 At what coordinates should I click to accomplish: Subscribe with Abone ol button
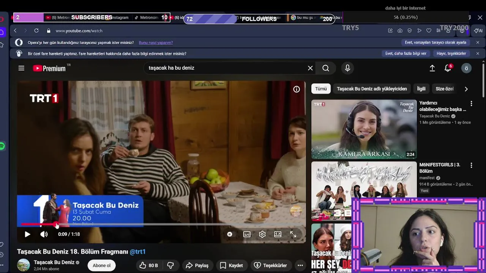tap(102, 265)
